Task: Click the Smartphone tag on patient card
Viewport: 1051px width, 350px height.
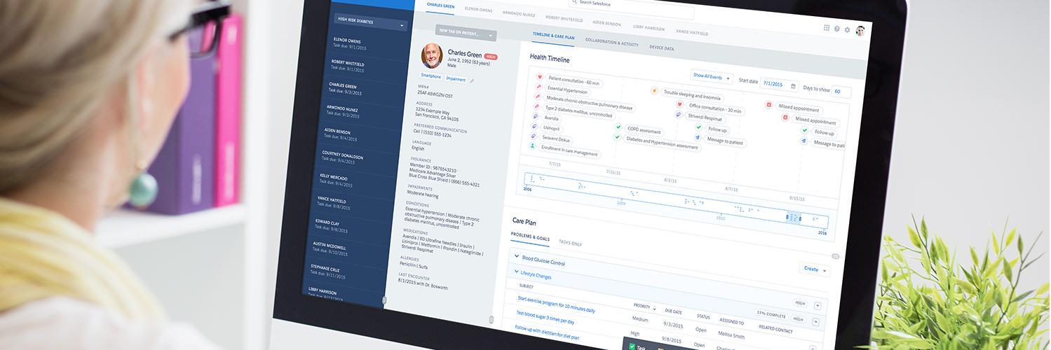Action: pos(431,76)
